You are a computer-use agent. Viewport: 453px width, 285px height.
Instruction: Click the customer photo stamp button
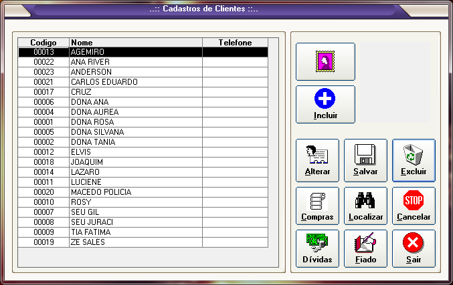[x=325, y=61]
